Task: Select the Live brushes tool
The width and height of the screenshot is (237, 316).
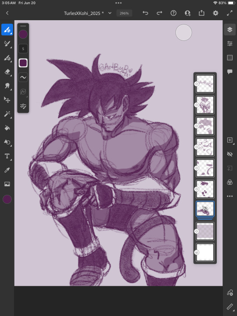Action: pos(7,44)
